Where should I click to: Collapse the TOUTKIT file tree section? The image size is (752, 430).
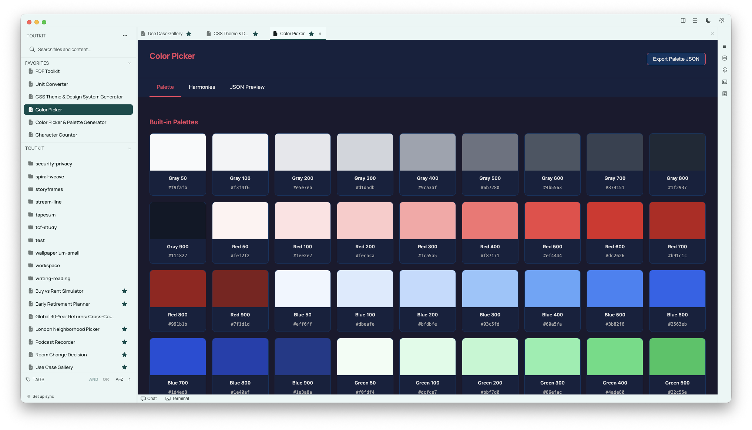click(130, 148)
